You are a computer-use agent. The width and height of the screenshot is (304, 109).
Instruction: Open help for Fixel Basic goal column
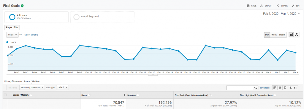[x=210, y=95]
